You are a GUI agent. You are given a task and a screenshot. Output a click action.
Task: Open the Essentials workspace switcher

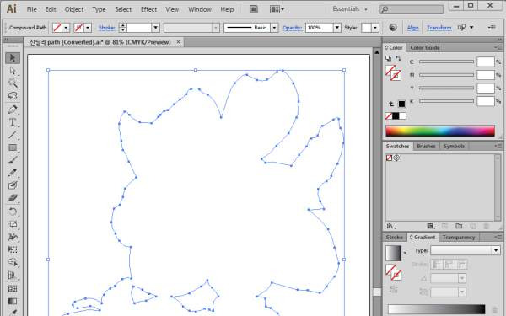tap(350, 9)
